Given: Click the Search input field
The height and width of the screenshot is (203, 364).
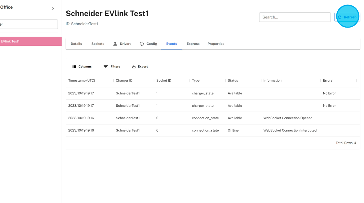Looking at the screenshot, I should point(294,17).
